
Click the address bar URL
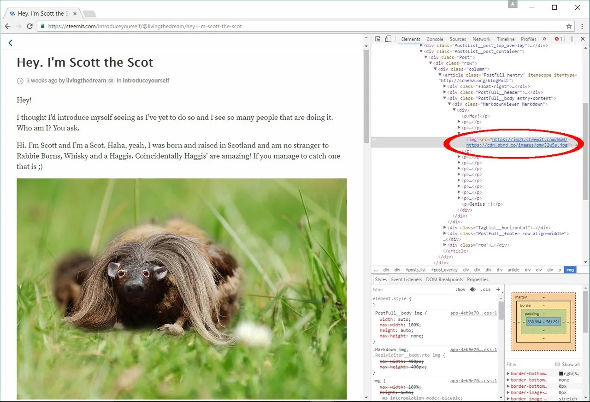tap(145, 26)
